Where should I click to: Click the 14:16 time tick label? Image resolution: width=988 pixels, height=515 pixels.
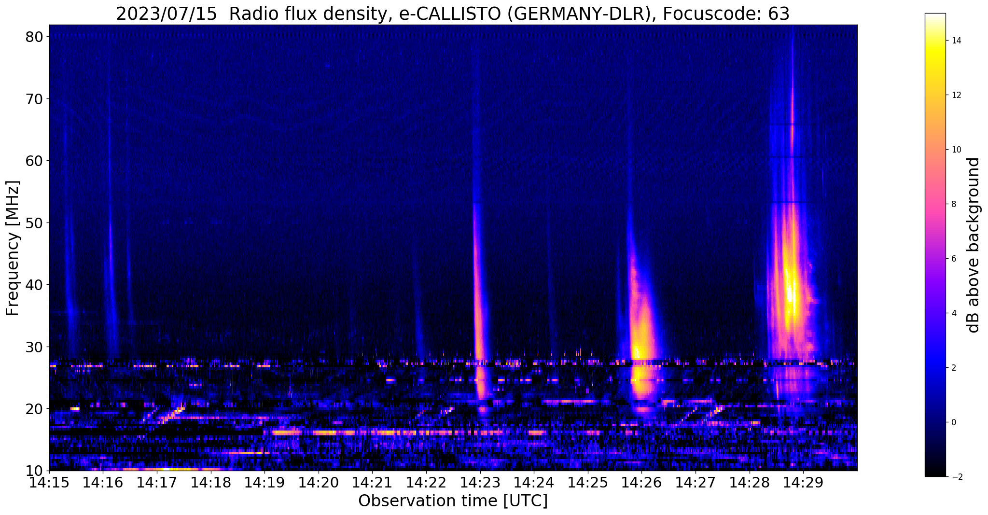pyautogui.click(x=103, y=483)
